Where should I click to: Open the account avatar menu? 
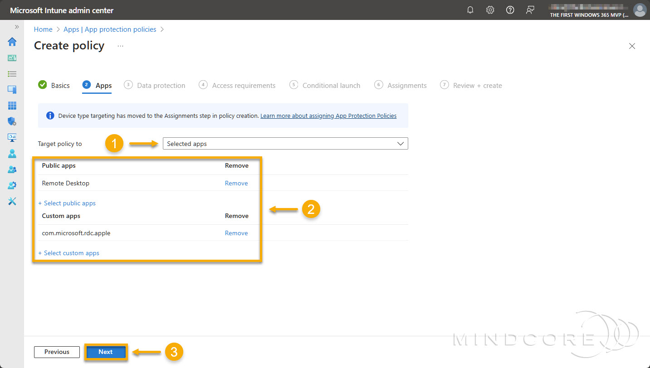(x=640, y=10)
